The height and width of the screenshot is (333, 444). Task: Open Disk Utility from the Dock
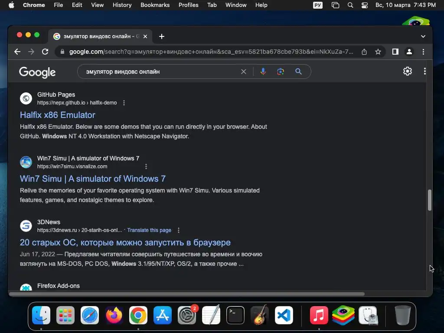368,315
